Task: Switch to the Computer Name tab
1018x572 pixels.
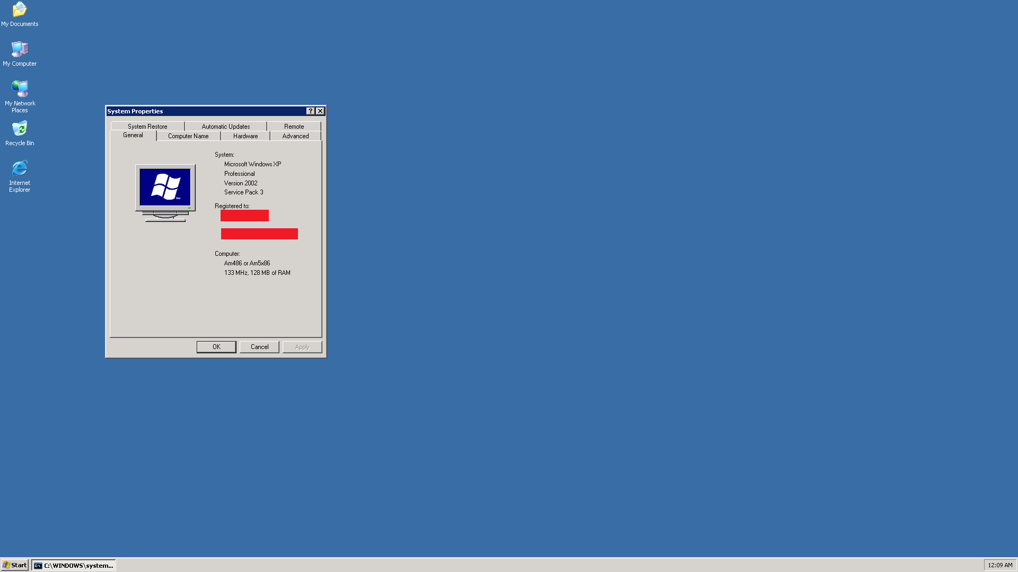Action: click(x=188, y=136)
